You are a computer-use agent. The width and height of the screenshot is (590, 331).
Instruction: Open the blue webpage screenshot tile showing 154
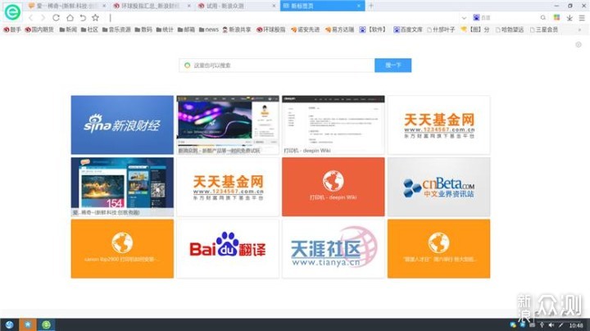122,187
